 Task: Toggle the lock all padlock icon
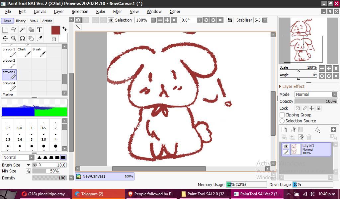point(318,108)
